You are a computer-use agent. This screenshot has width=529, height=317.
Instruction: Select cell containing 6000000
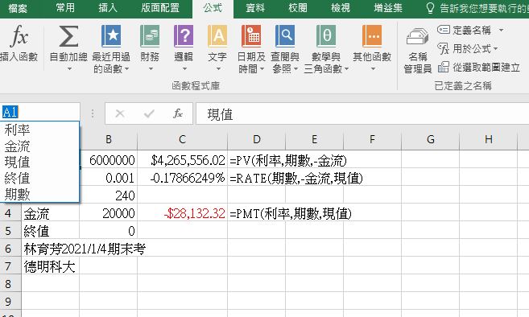coord(109,160)
